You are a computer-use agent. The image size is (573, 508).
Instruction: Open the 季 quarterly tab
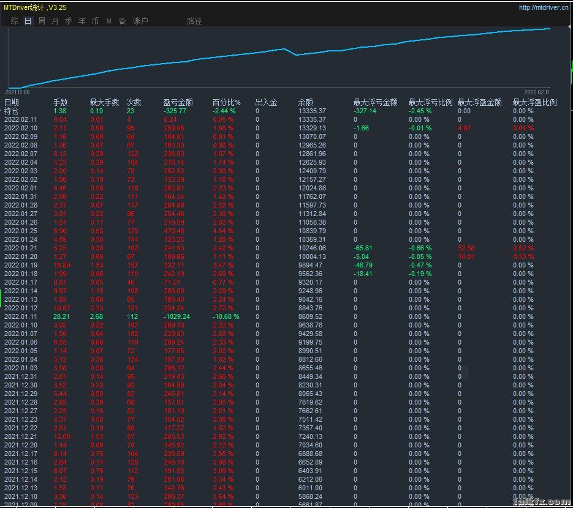pyautogui.click(x=69, y=21)
